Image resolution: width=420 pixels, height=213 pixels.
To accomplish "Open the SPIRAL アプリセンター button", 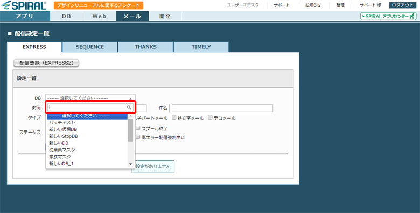I will (388, 16).
